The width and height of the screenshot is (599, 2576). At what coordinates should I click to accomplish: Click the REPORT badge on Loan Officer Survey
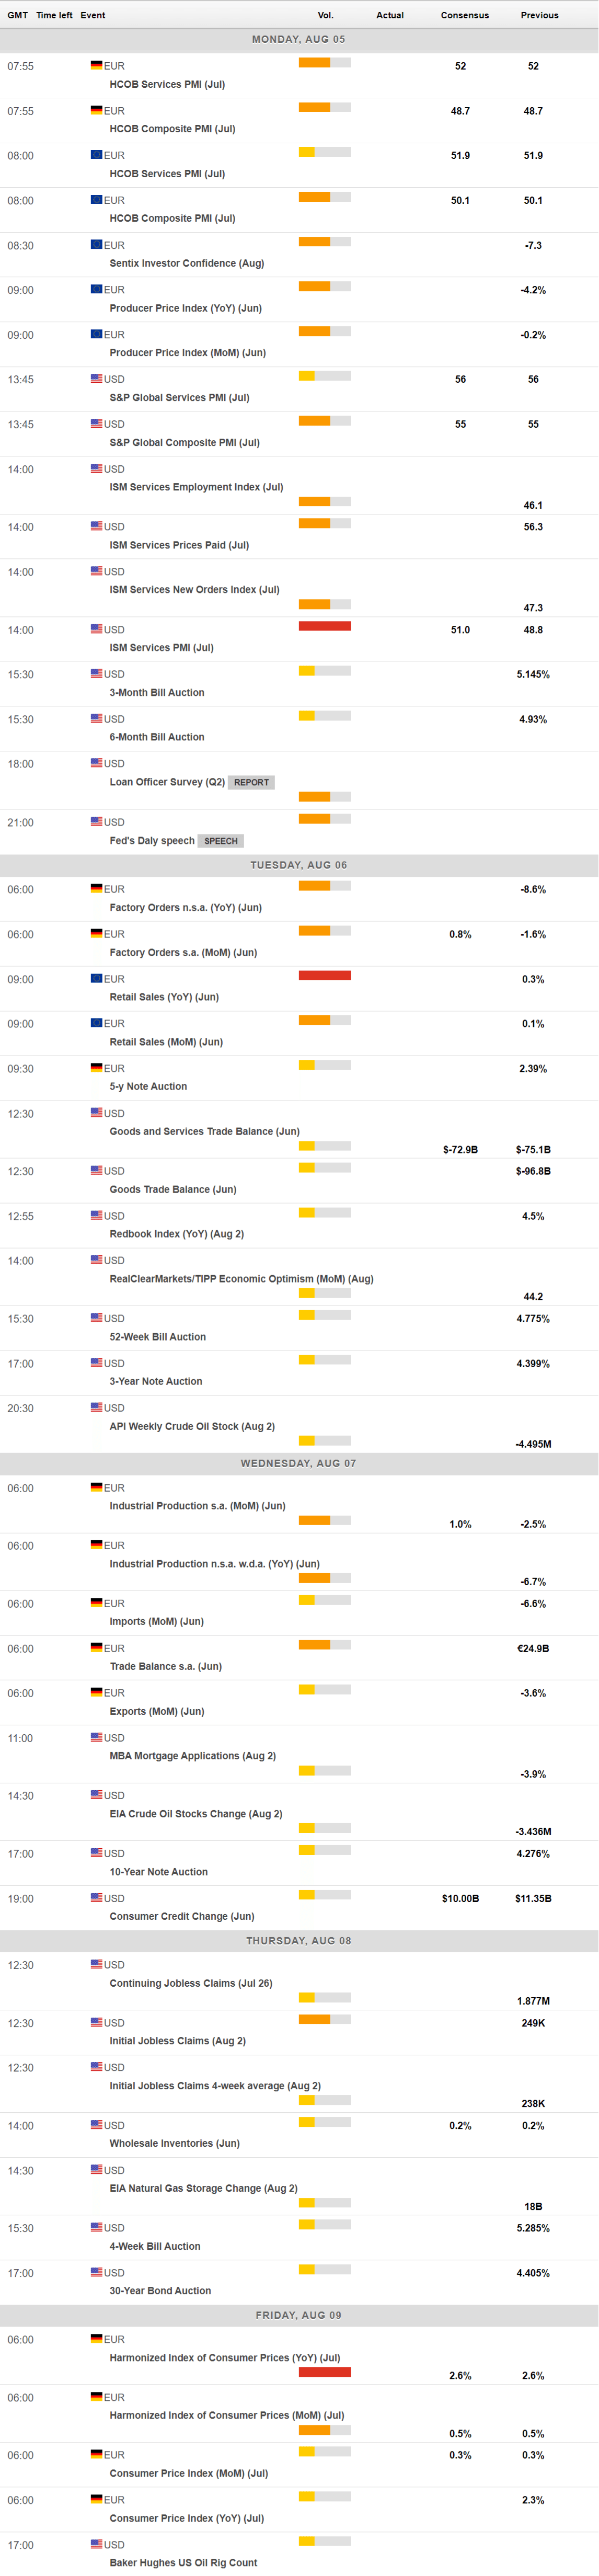tap(251, 783)
